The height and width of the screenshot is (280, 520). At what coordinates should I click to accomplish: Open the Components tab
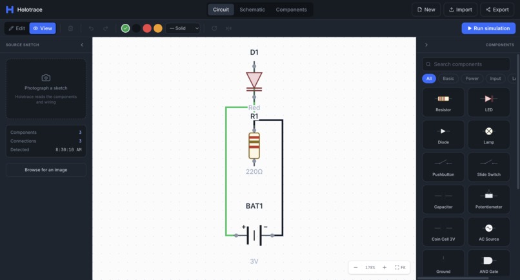click(291, 10)
